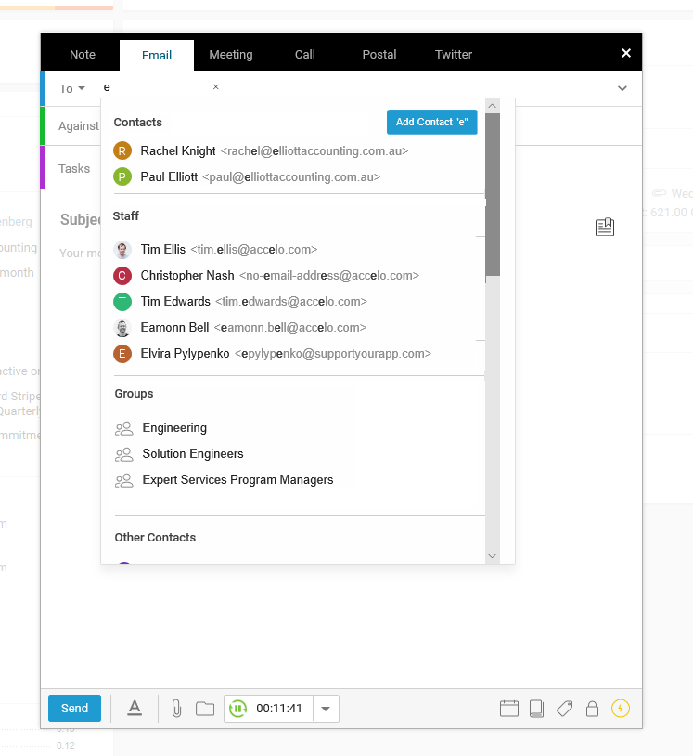Viewport: 693px width, 756px height.
Task: Add a tag using tag icon
Action: pyautogui.click(x=564, y=709)
